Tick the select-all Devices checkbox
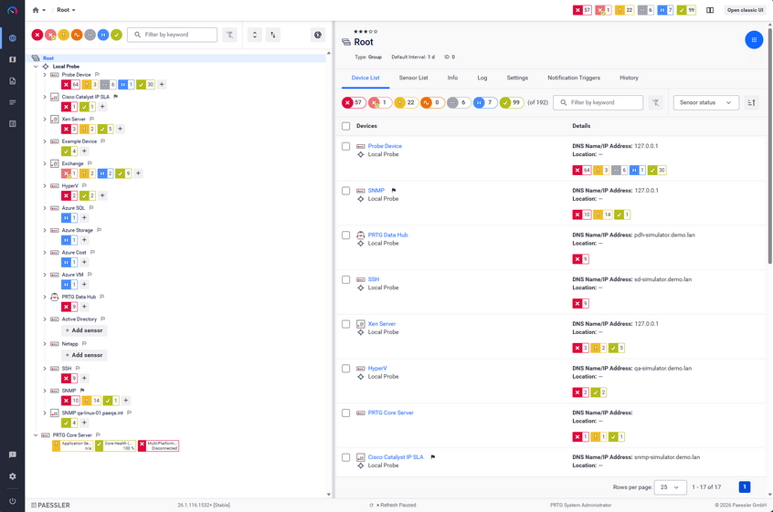The image size is (773, 512). [346, 126]
